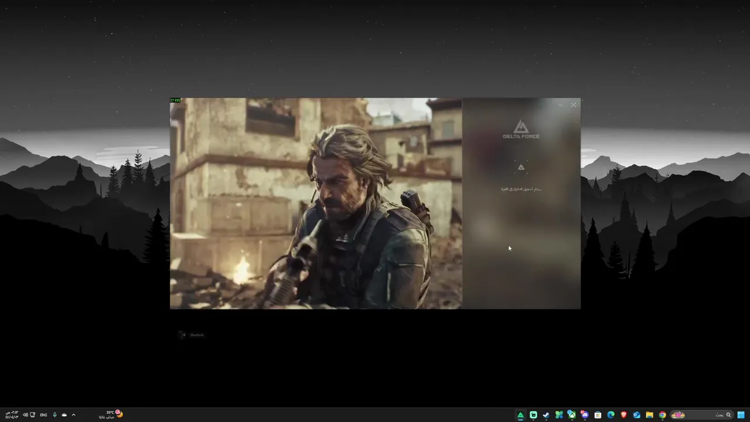
Task: Launch Google Chrome from the taskbar
Action: 662,415
